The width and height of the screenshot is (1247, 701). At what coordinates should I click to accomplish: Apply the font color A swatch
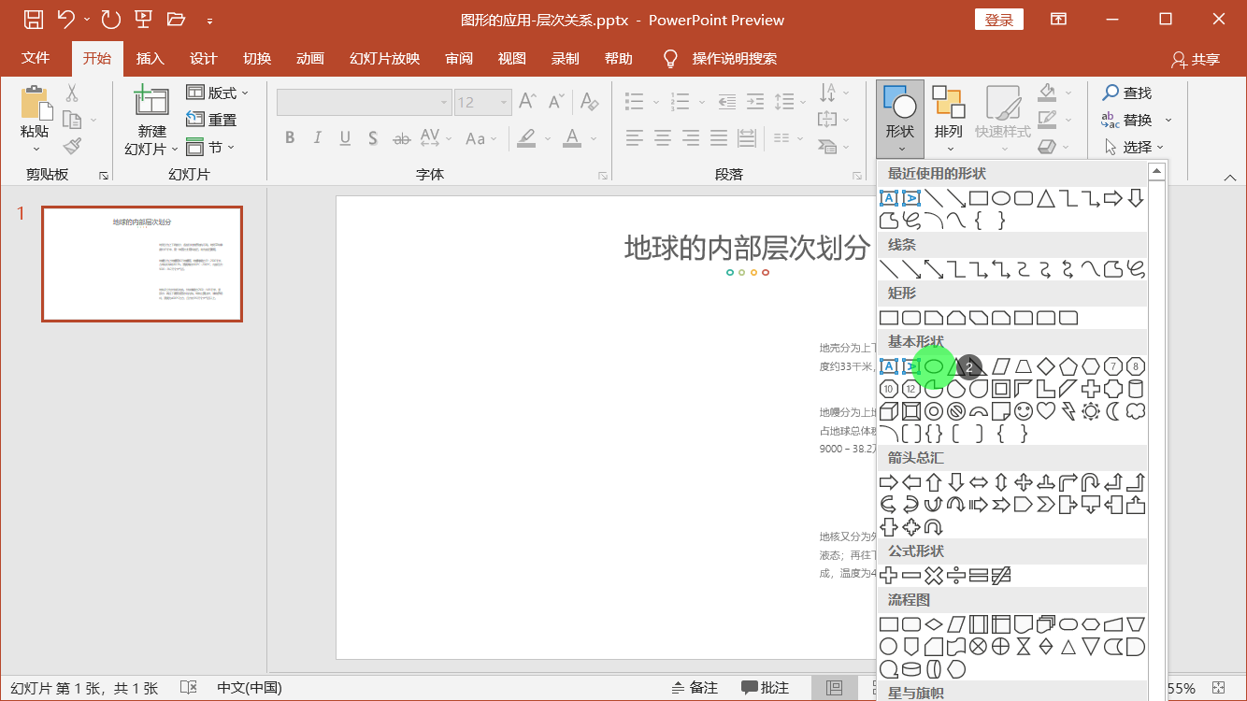pos(573,137)
